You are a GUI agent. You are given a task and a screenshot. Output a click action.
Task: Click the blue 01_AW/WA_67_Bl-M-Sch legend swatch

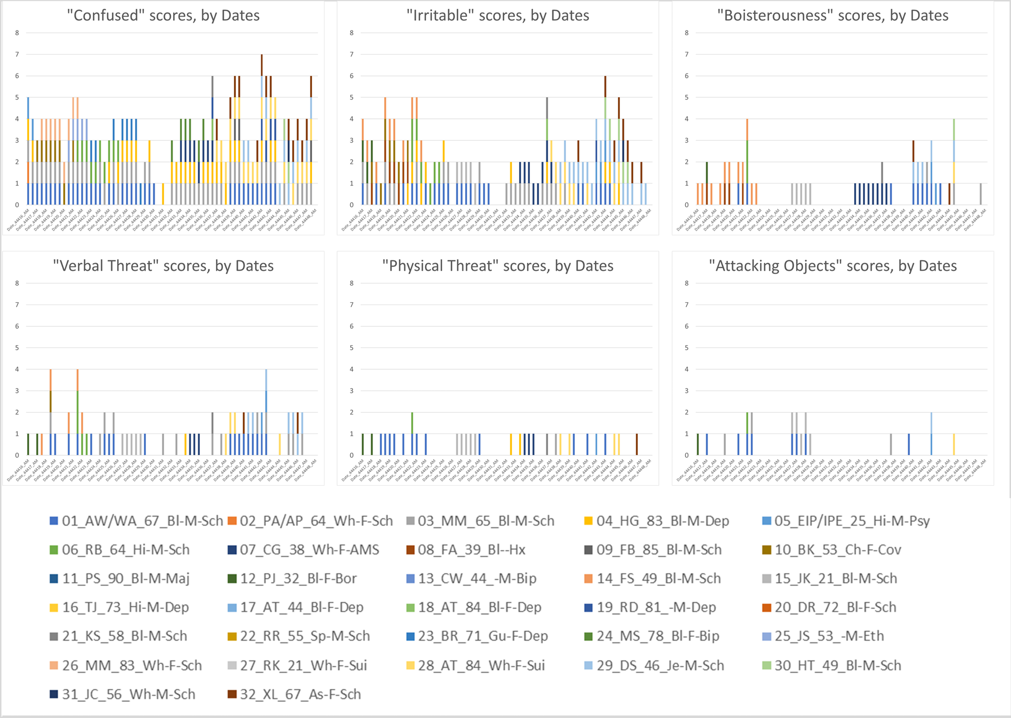(x=54, y=521)
